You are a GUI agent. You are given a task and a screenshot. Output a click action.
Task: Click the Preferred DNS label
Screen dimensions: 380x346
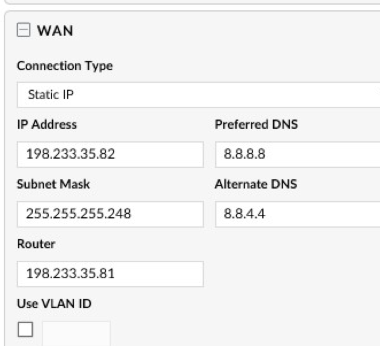(256, 125)
